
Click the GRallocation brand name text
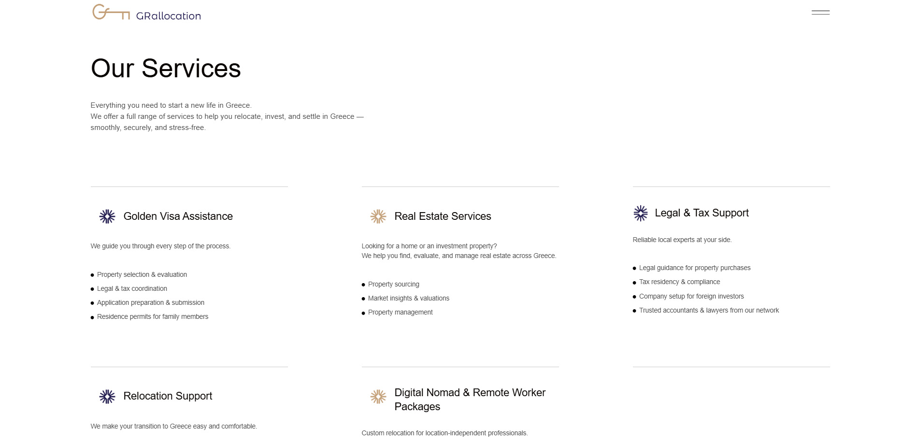click(x=168, y=16)
